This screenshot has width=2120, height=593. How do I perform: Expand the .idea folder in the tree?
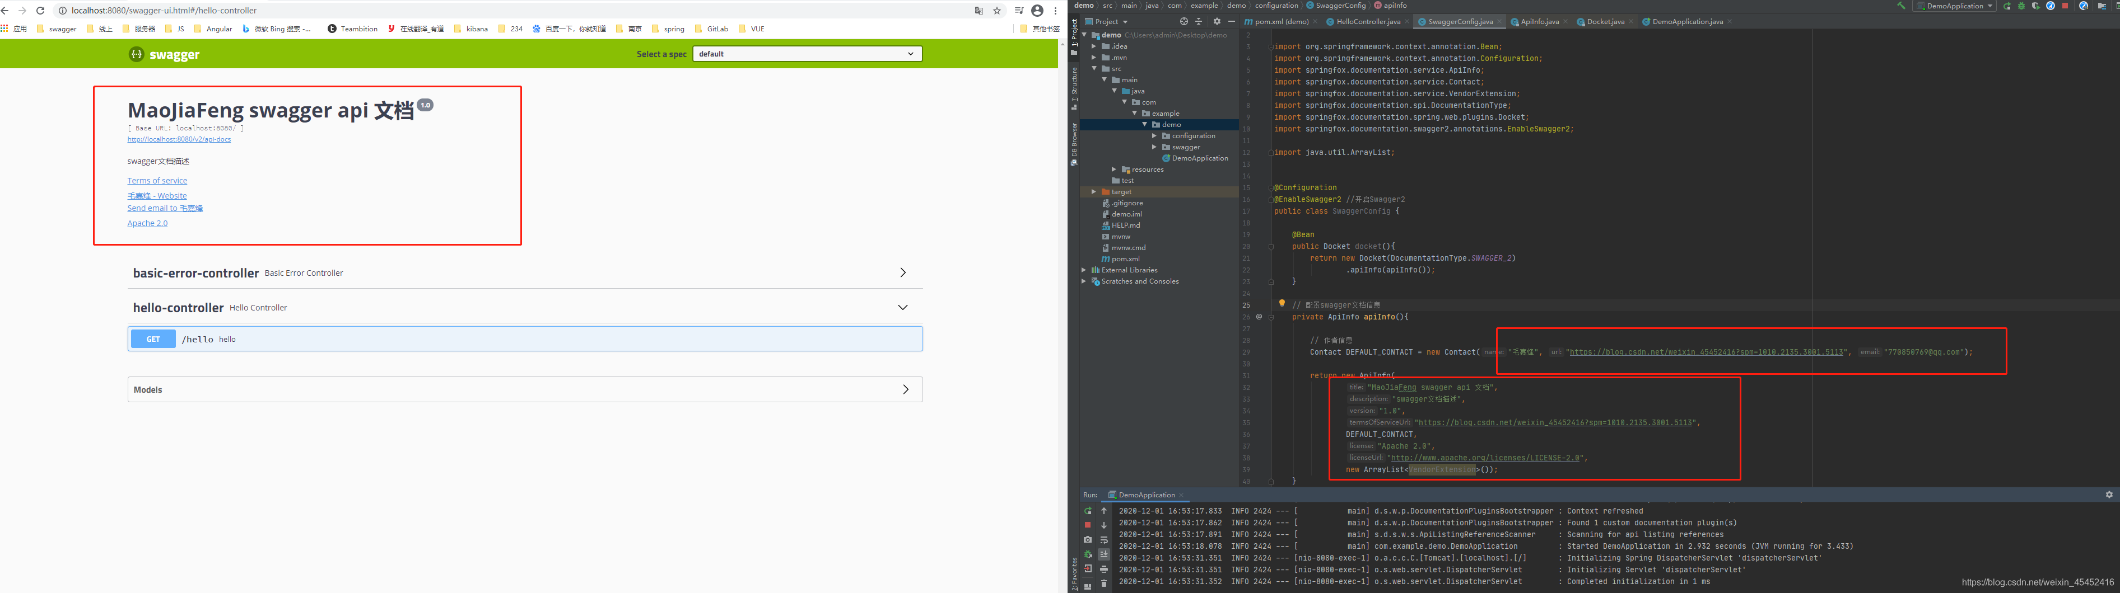(1094, 46)
